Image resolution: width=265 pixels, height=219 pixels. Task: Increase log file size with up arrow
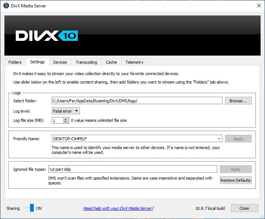pos(66,119)
